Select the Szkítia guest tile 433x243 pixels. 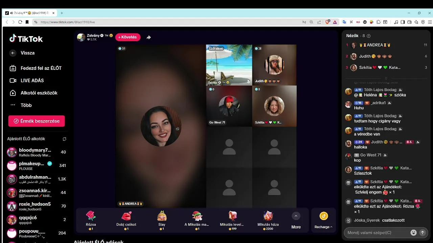point(274,106)
